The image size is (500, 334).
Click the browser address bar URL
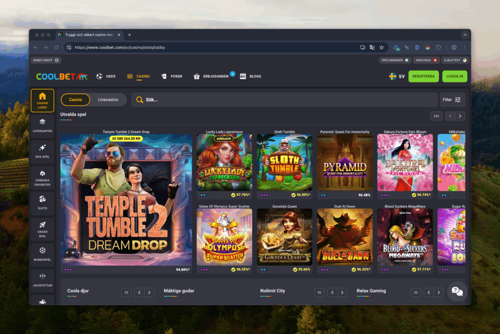click(x=120, y=47)
